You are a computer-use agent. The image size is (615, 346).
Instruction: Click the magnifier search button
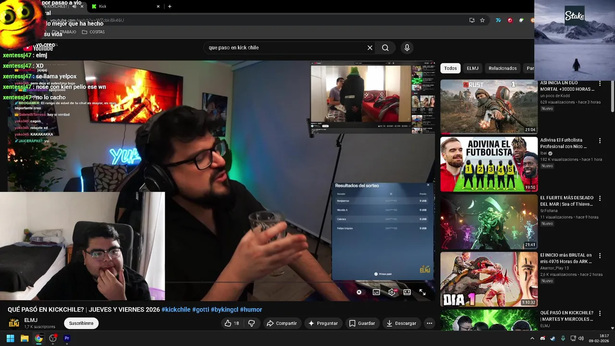tap(385, 48)
